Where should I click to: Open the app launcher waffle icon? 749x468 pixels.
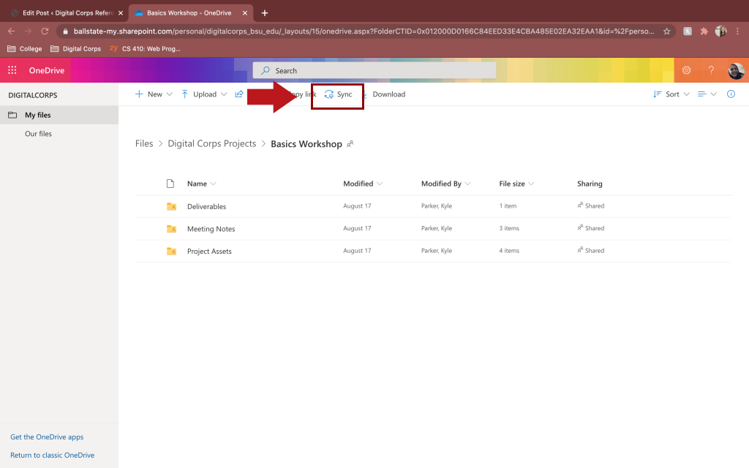(12, 70)
